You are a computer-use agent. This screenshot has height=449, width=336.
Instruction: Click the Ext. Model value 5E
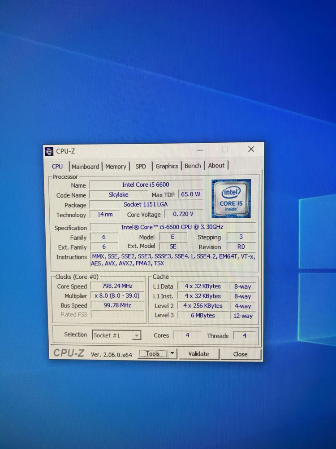tap(173, 246)
